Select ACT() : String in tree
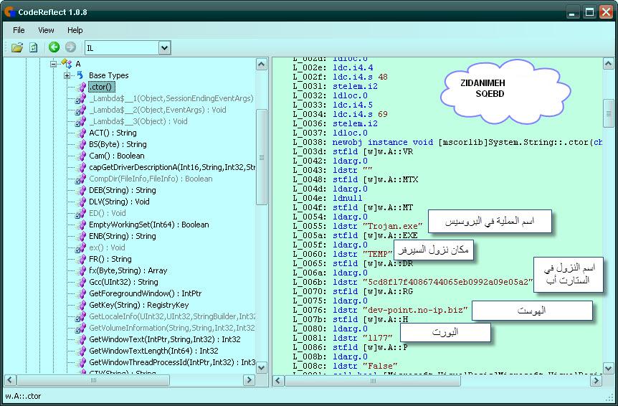 click(113, 133)
